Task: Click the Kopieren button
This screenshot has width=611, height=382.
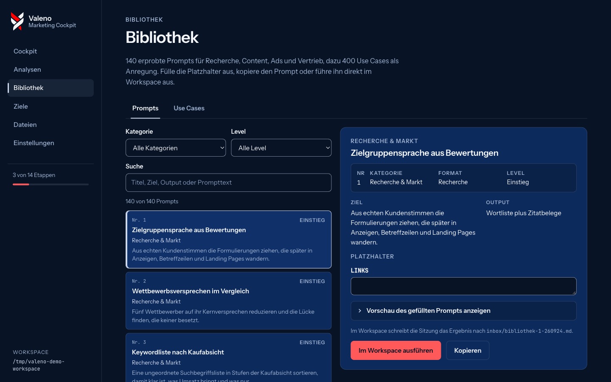Action: click(468, 351)
